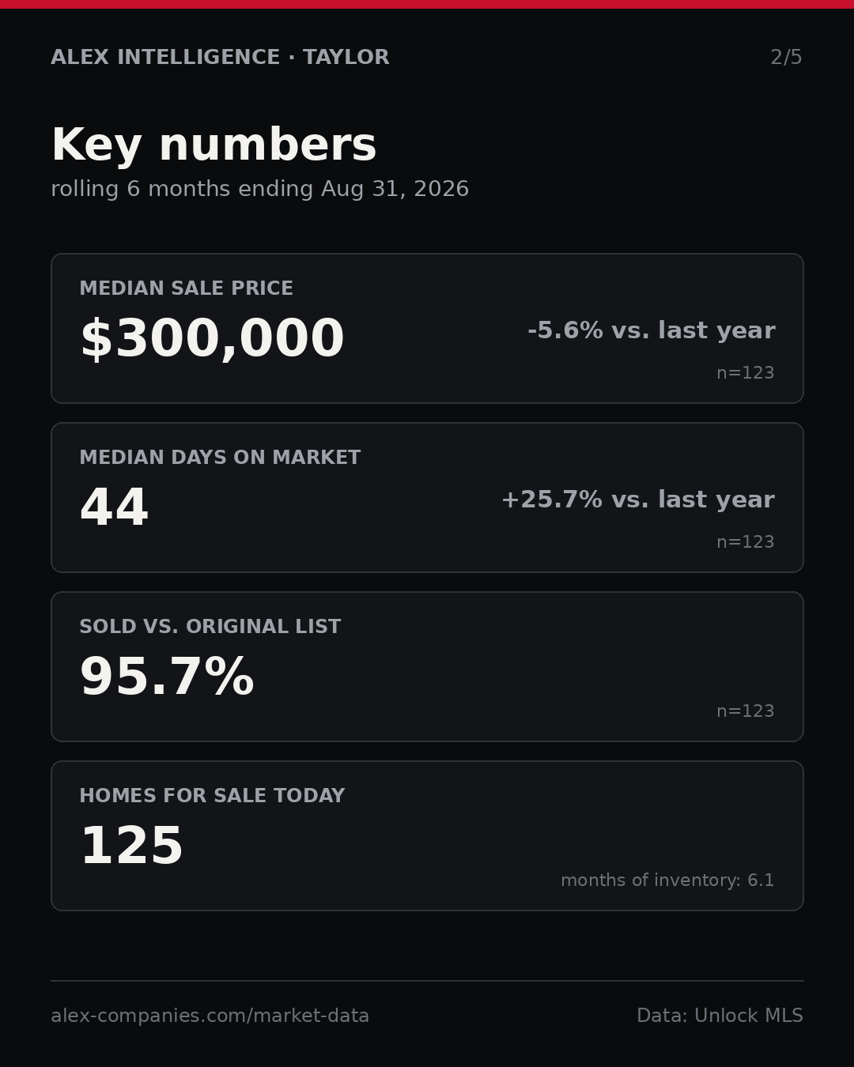This screenshot has height=1067, width=854.
Task: Click the Data: Unlock MLS credit
Action: 720,1016
